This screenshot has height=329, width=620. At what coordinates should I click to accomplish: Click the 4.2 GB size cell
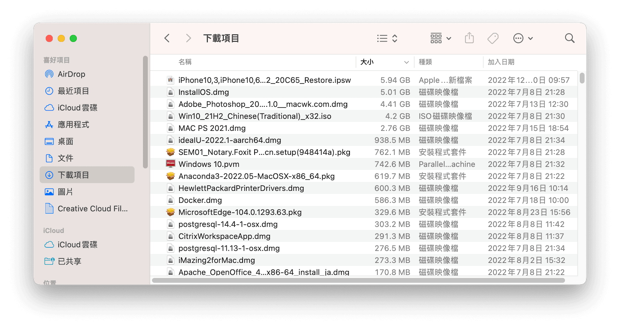point(398,116)
